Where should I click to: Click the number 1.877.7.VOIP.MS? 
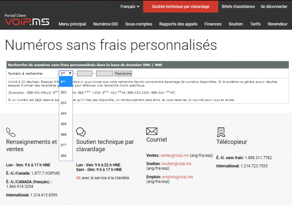pos(46,173)
